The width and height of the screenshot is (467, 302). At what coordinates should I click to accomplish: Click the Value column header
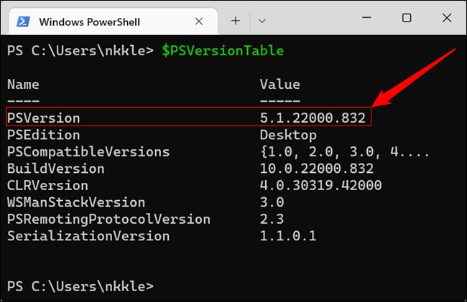click(280, 85)
